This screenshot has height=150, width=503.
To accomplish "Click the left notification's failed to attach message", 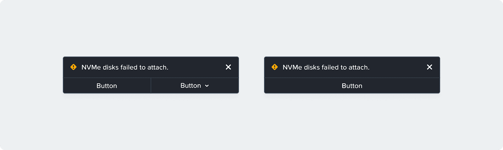I will point(125,67).
